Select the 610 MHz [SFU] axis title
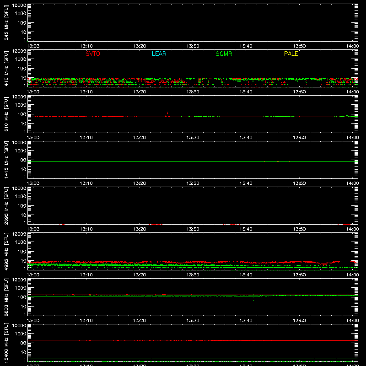 (6, 114)
